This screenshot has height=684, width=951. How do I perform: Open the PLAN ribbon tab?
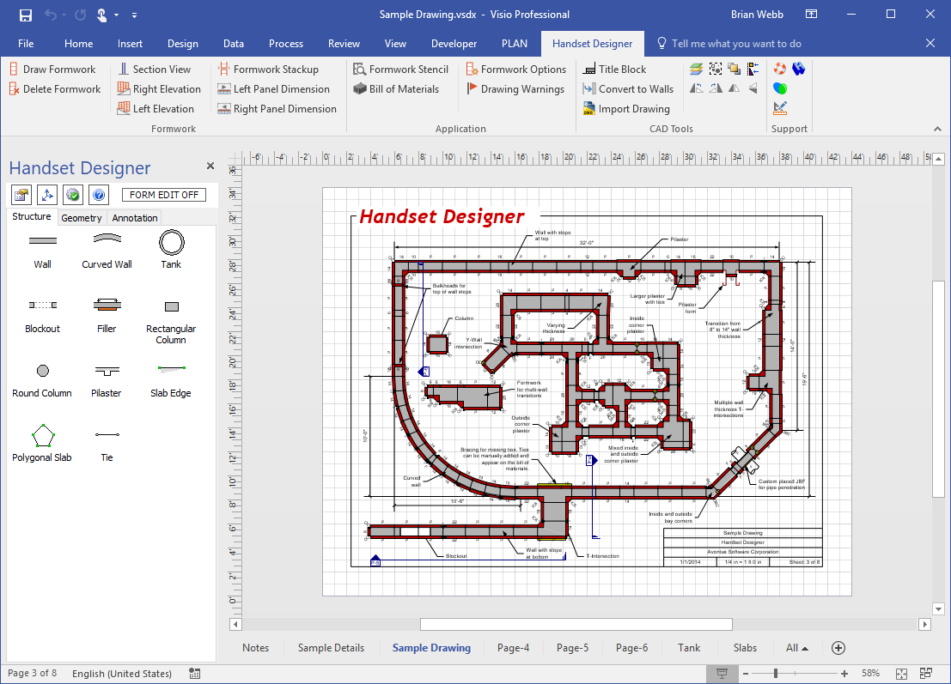515,44
